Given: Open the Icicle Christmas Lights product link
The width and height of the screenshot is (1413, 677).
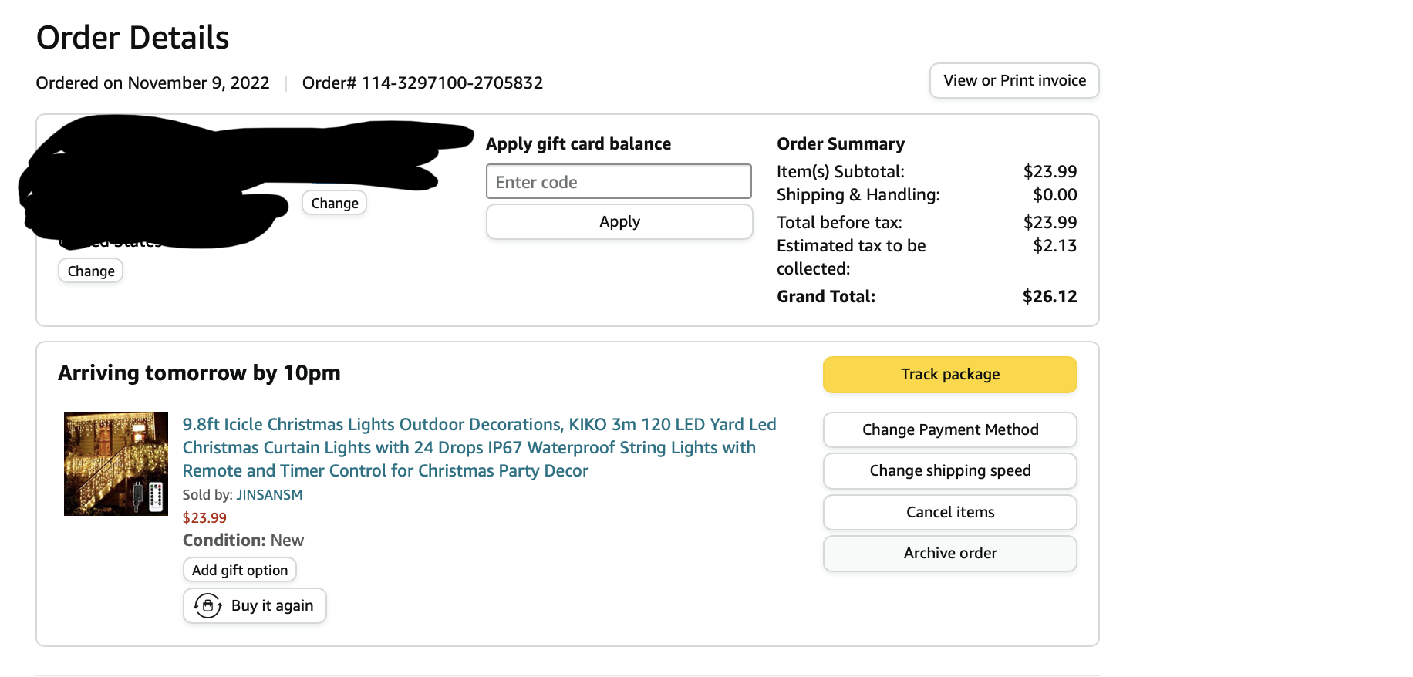Looking at the screenshot, I should 479,447.
